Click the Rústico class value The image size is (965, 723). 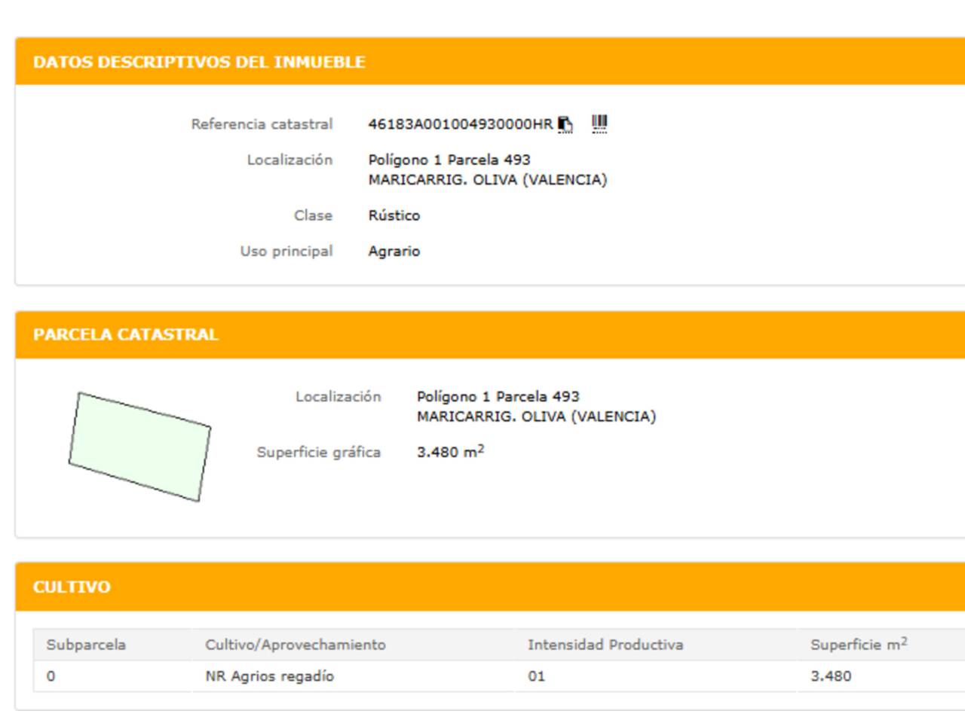pos(394,215)
